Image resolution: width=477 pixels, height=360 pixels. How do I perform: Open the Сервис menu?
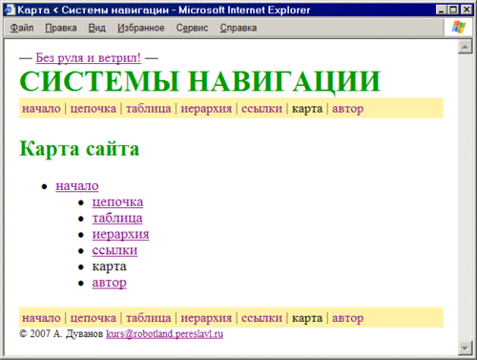pyautogui.click(x=192, y=28)
